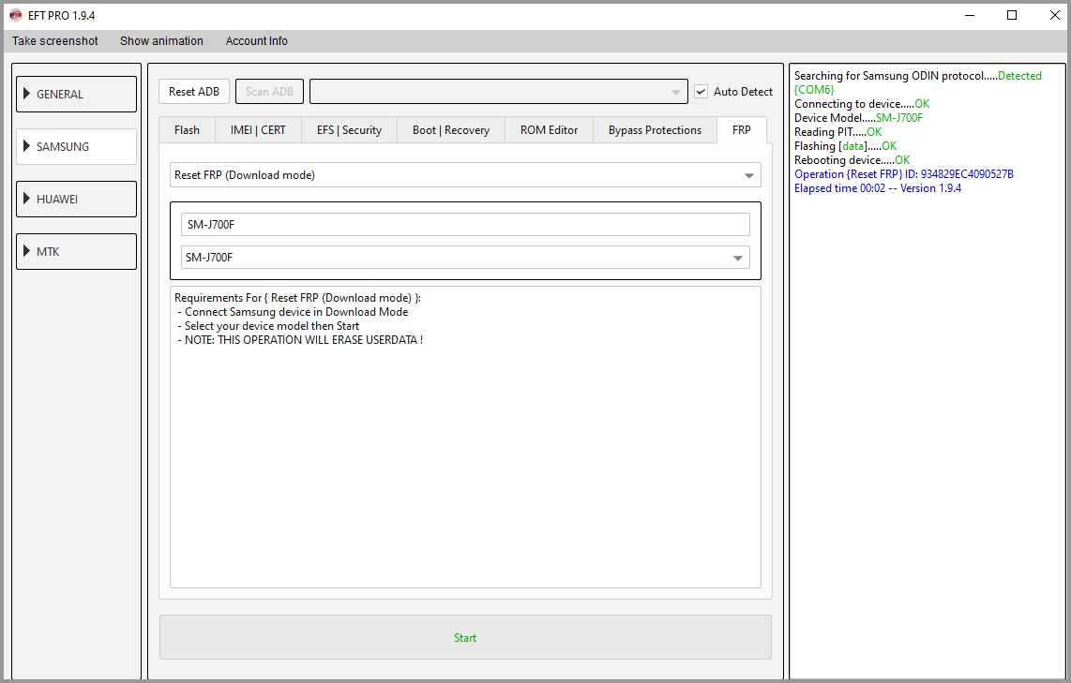Switch to IMEI | CERT tab

pos(258,130)
